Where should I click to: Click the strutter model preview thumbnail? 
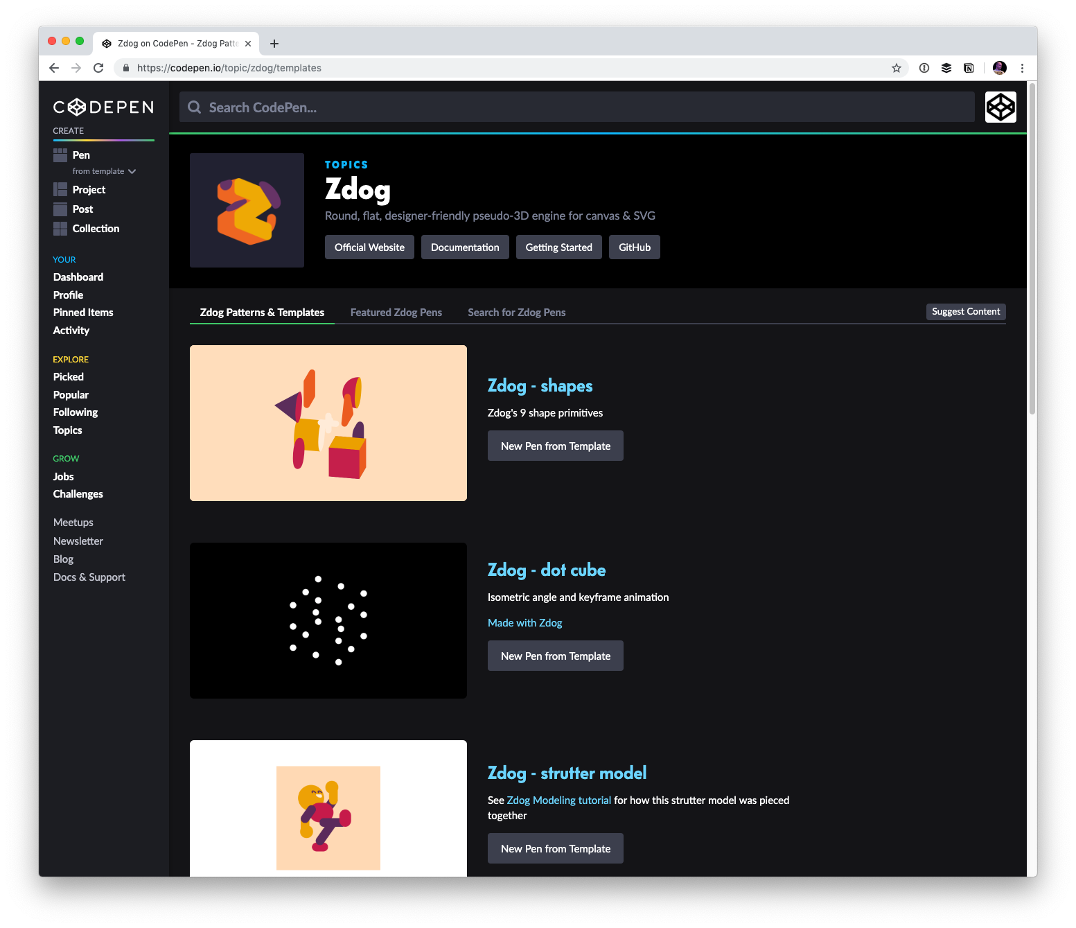328,809
